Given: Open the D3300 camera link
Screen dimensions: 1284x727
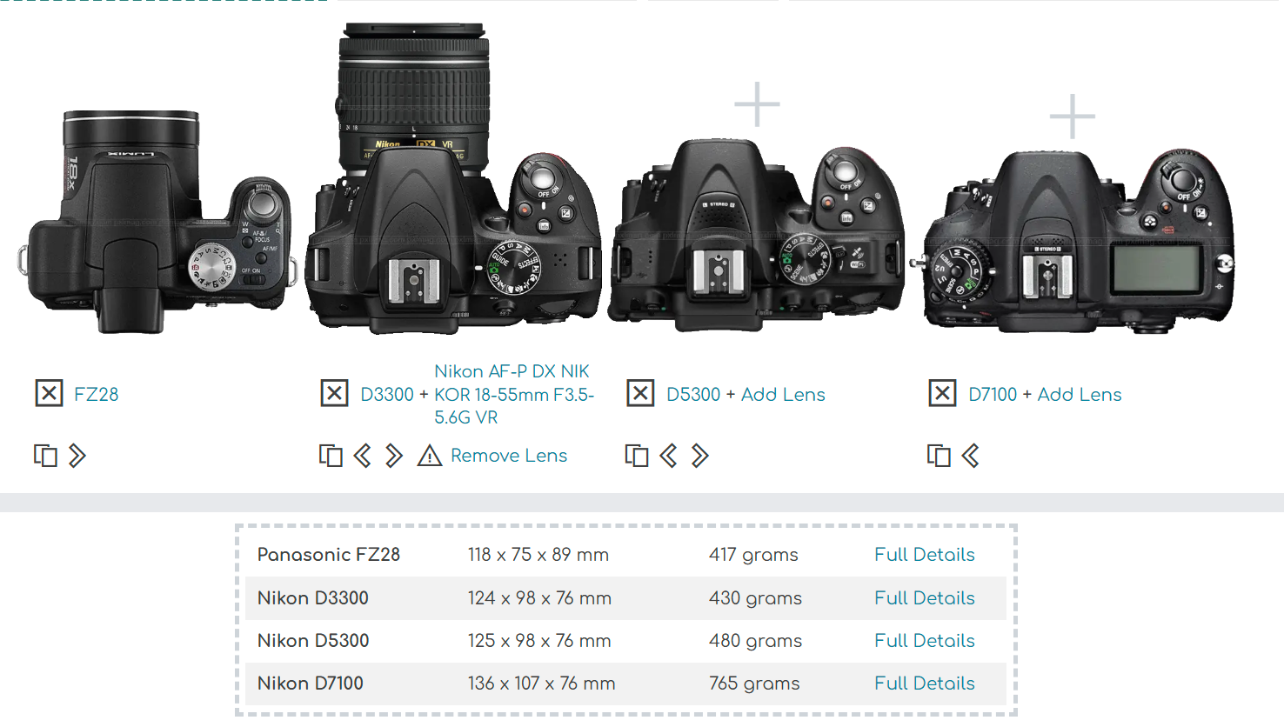Looking at the screenshot, I should click(x=387, y=395).
